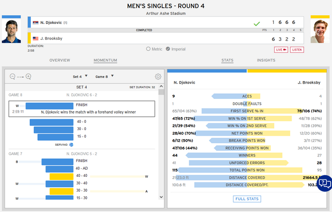Click the live chat help icon

(x=325, y=183)
